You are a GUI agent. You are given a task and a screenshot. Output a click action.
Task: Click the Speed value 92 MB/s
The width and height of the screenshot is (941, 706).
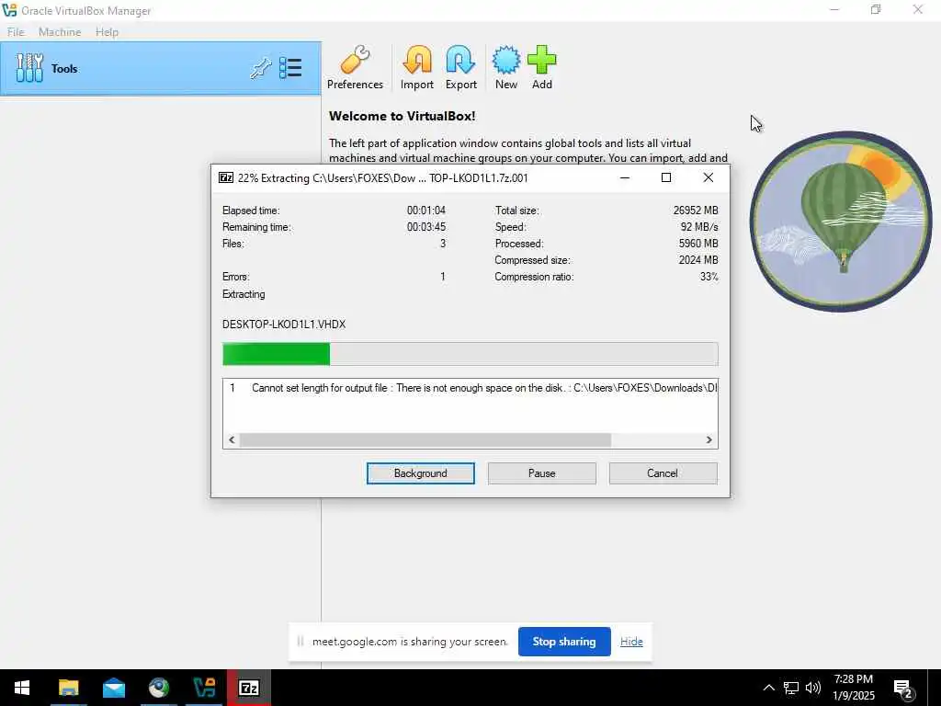[x=699, y=227]
